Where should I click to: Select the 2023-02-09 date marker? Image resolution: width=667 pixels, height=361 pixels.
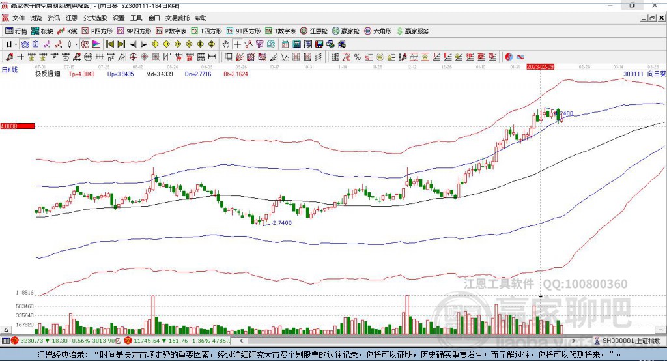click(x=540, y=66)
